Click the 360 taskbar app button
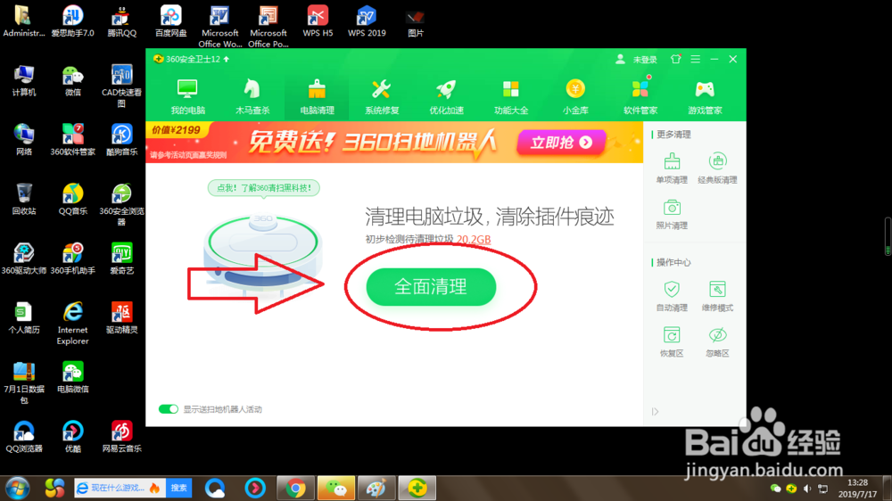The height and width of the screenshot is (501, 892). 417,488
